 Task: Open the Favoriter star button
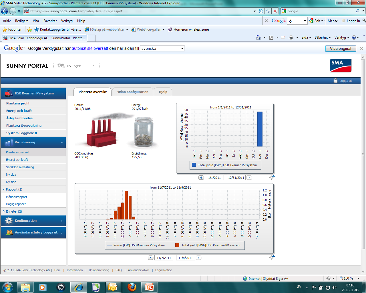[x=12, y=29]
